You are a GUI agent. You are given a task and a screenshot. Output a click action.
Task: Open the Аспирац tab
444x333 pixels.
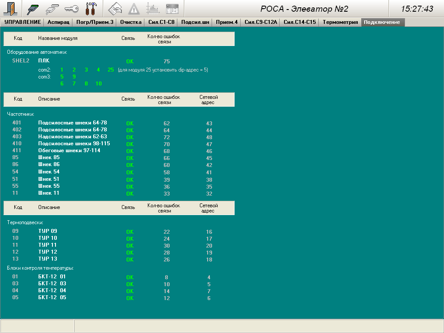(58, 22)
